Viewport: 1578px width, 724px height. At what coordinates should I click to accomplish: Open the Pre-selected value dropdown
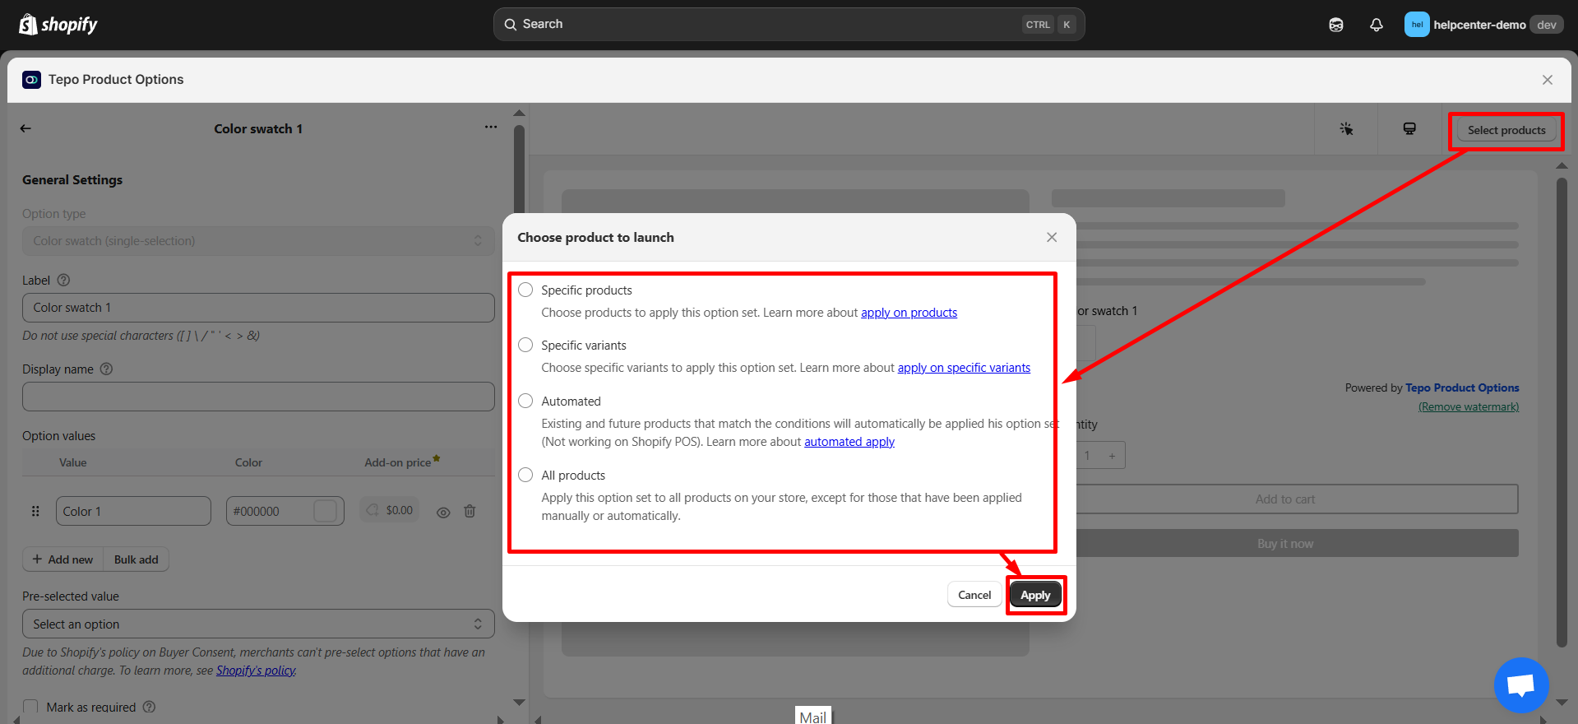coord(258,624)
